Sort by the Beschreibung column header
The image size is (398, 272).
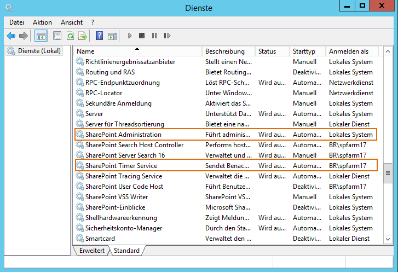(x=228, y=51)
